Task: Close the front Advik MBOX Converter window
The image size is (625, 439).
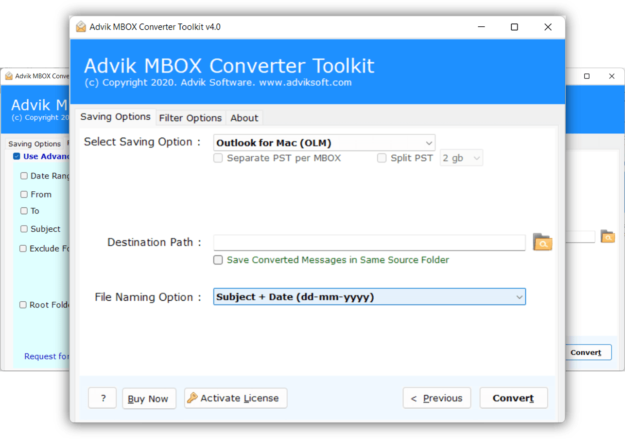Action: [548, 27]
